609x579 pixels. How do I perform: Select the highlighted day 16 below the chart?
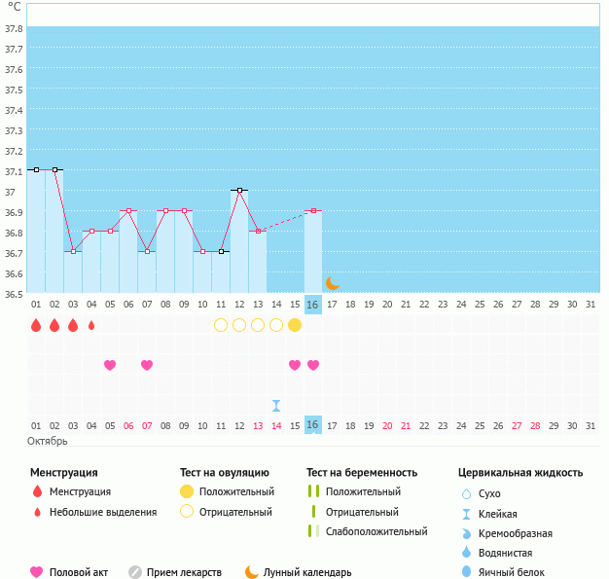coord(313,305)
